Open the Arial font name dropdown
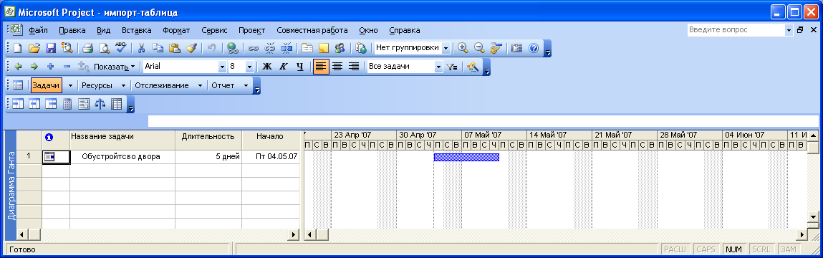Image resolution: width=823 pixels, height=258 pixels. (x=222, y=67)
